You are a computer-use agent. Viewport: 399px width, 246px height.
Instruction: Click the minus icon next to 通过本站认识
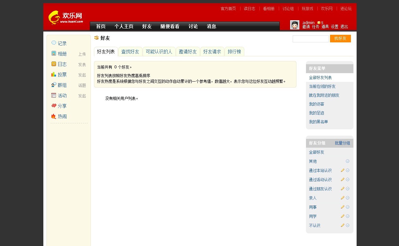[347, 170]
